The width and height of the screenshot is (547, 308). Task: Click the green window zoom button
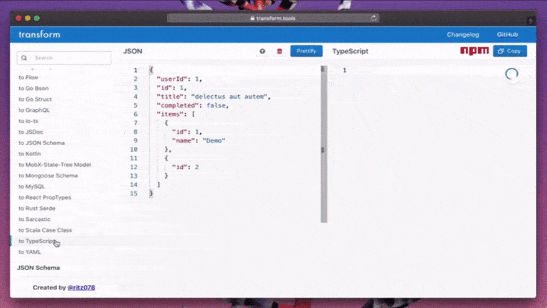pos(37,18)
